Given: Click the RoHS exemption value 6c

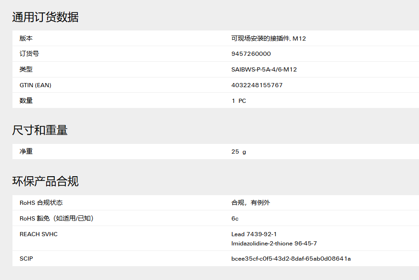Looking at the screenshot, I should point(235,219).
